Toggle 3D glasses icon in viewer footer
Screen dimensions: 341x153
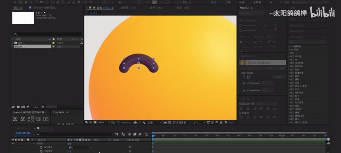[95, 122]
